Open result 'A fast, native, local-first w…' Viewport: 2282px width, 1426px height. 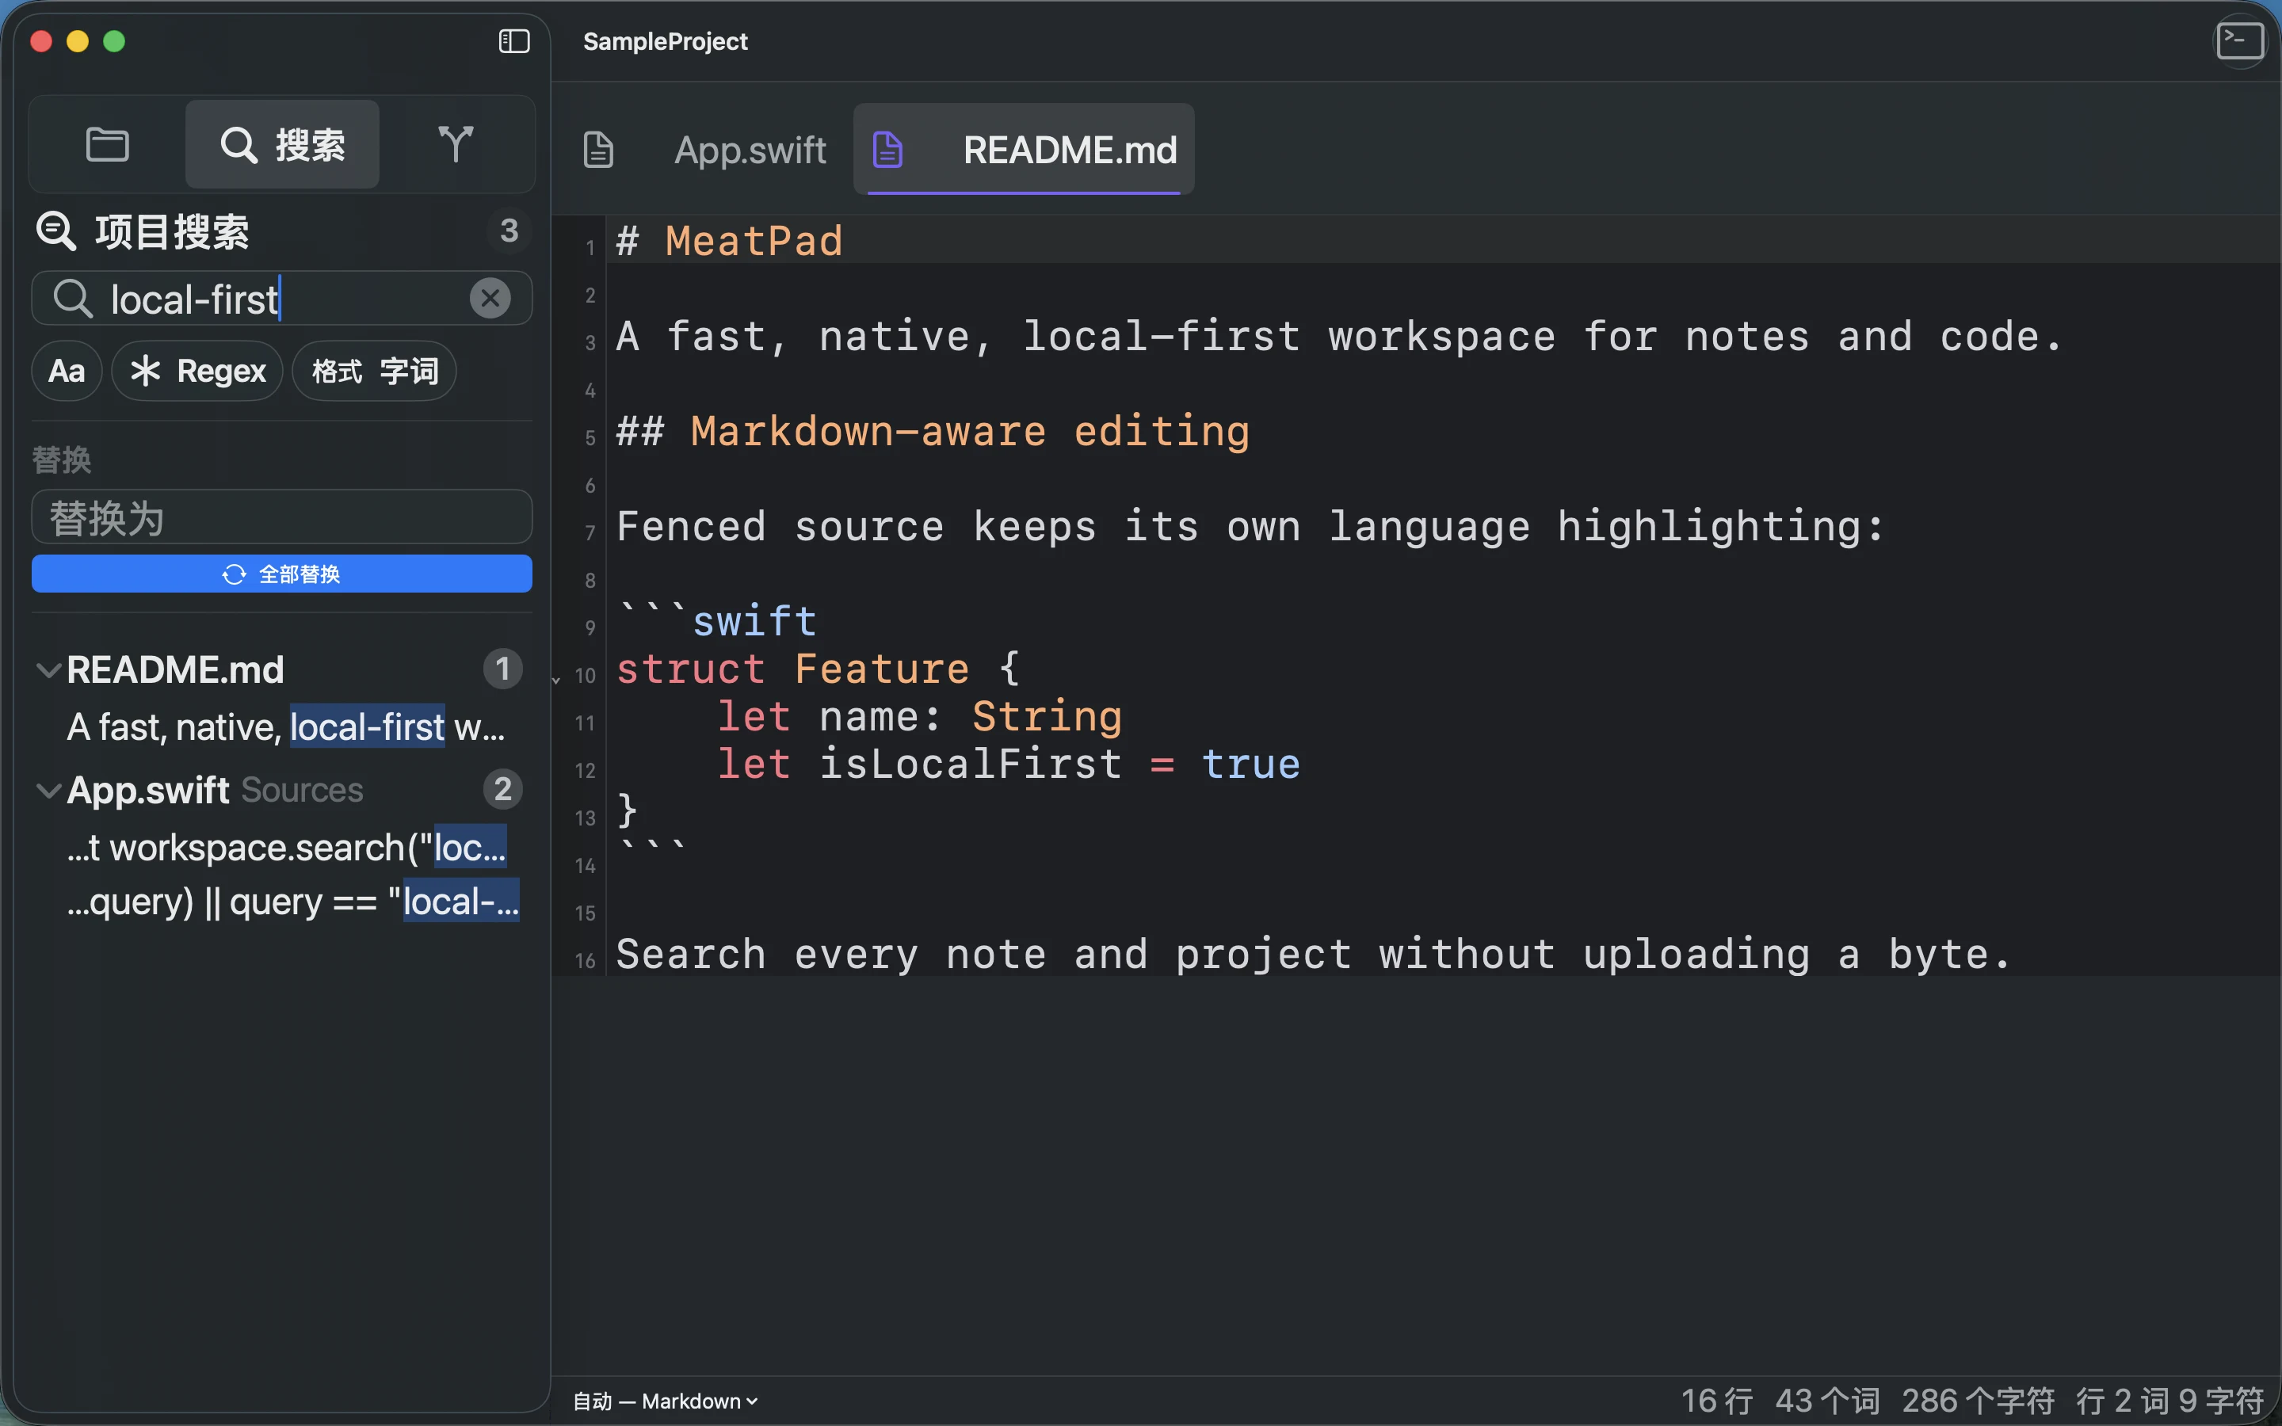tap(286, 727)
